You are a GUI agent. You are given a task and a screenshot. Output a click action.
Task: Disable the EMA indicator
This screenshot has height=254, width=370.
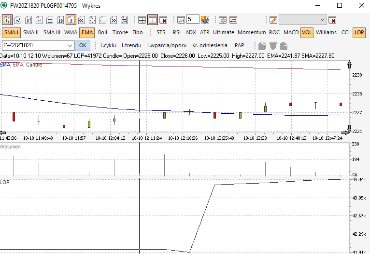pyautogui.click(x=87, y=32)
